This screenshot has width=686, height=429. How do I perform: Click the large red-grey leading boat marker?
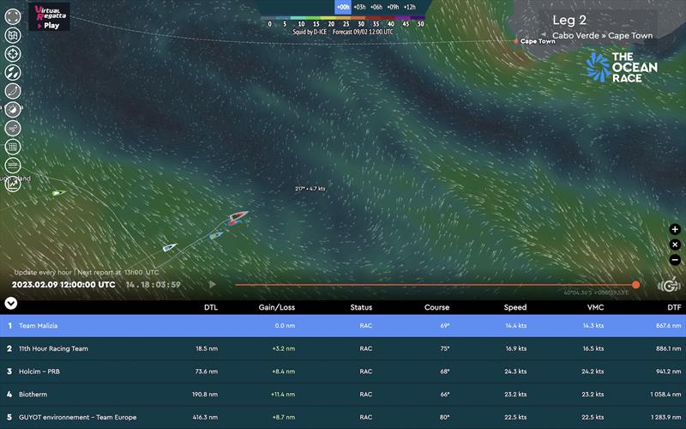pos(239,215)
